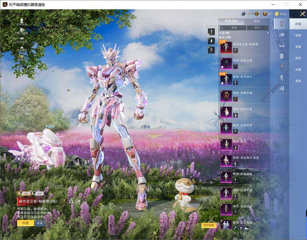The width and height of the screenshot is (307, 240).
Task: Select the 角色-绝对恒星 outfit thumbnail
Action: pyautogui.click(x=226, y=112)
